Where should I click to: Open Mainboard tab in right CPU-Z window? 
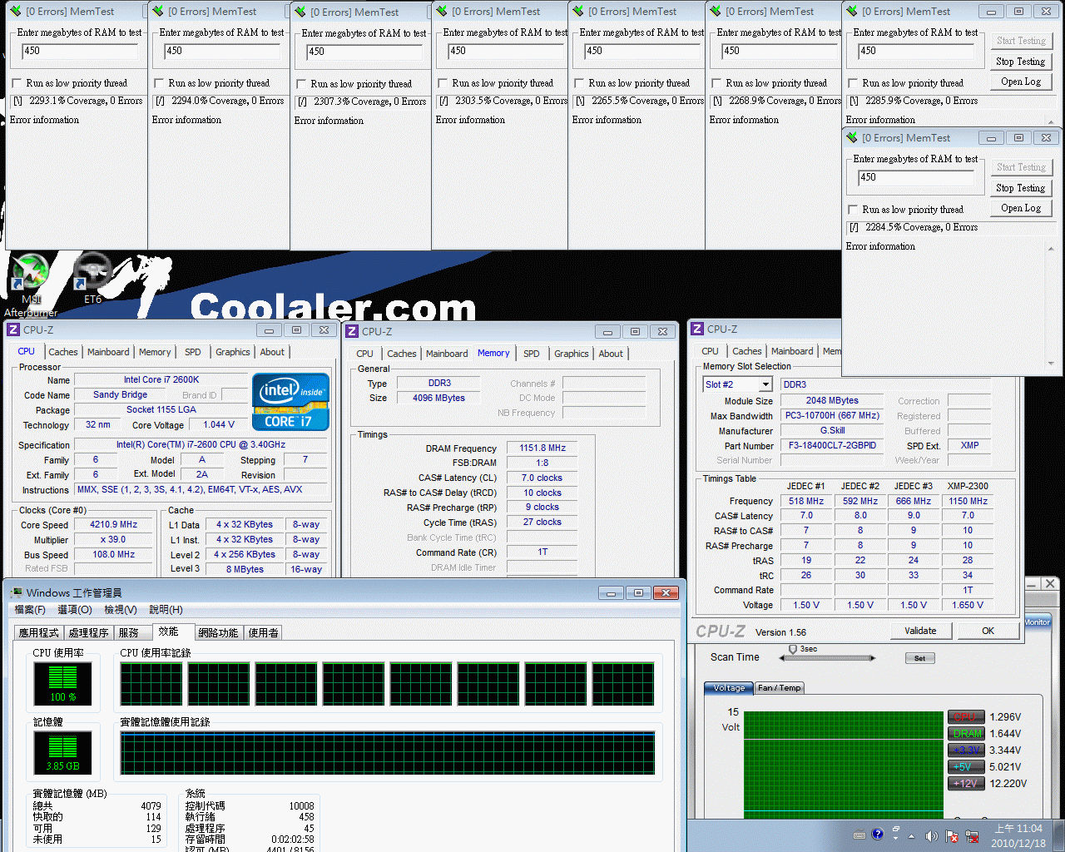(792, 351)
